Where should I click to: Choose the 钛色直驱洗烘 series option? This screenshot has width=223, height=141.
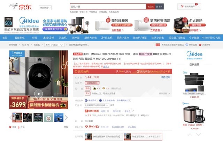pos(143,136)
